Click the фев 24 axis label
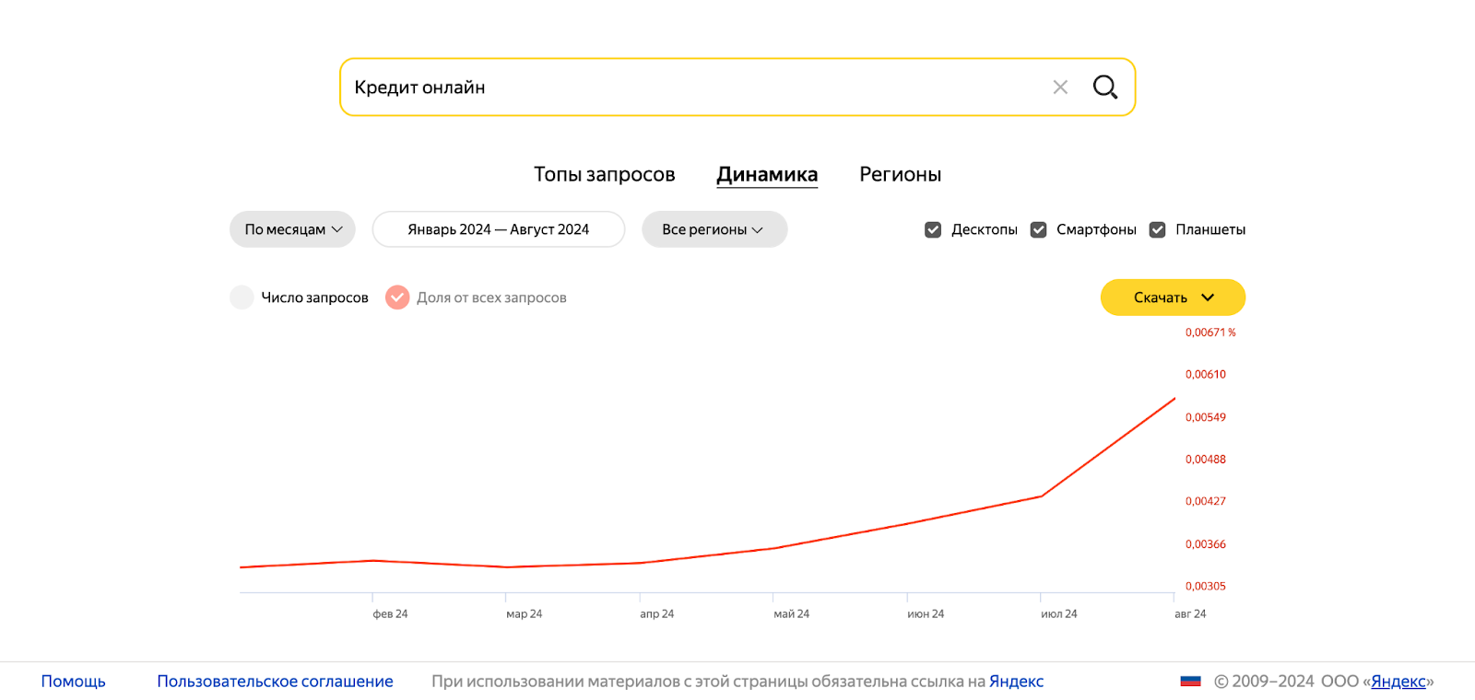Screen dimensions: 1475x700 tap(390, 613)
